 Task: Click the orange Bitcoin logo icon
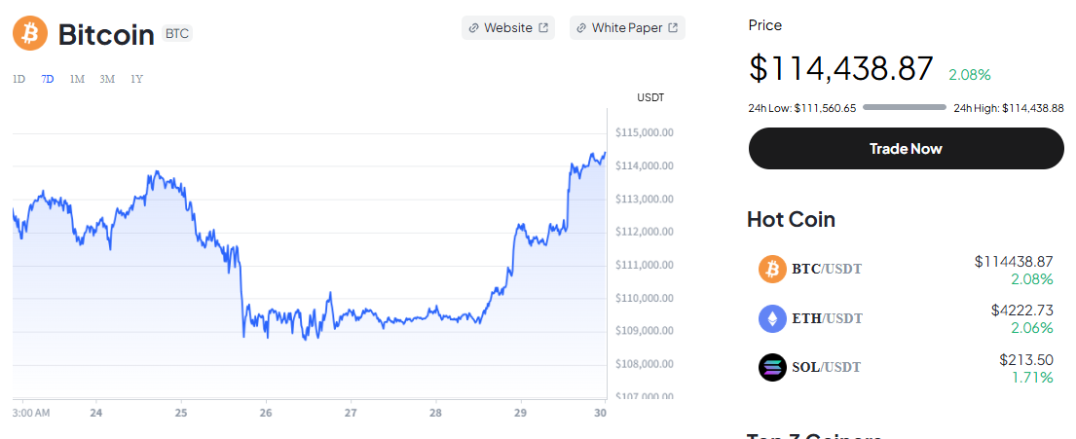(x=30, y=34)
